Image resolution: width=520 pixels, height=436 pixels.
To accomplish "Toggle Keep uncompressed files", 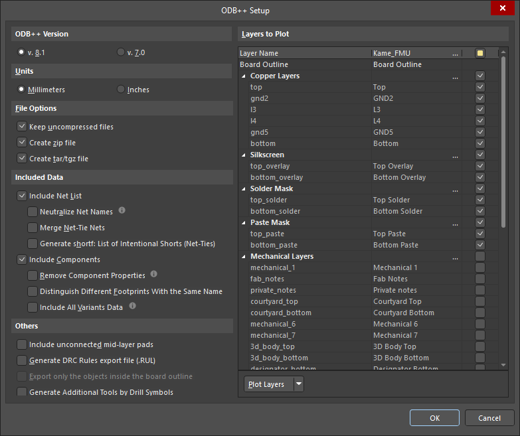I will [22, 126].
